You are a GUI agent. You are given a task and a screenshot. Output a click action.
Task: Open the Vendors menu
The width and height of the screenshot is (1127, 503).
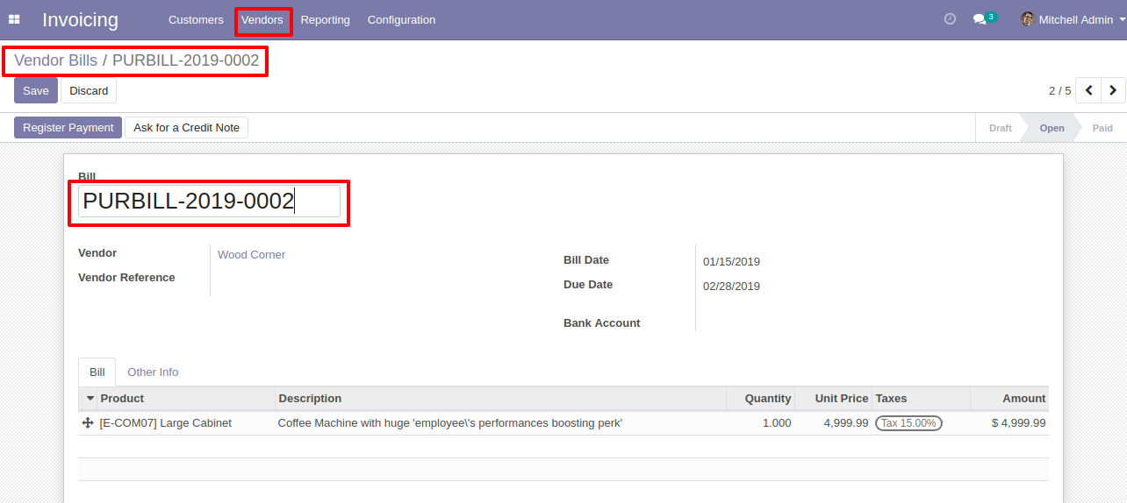pos(262,19)
